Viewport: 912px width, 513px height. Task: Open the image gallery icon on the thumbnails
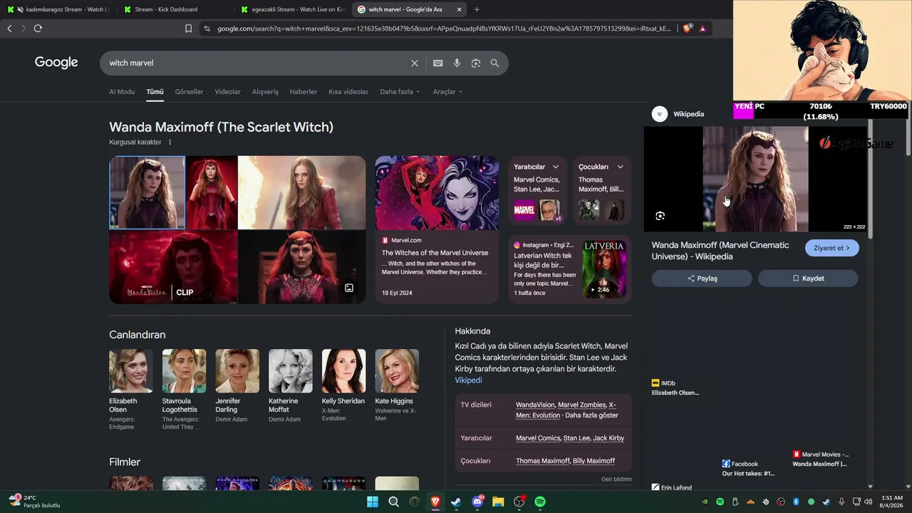pos(349,288)
